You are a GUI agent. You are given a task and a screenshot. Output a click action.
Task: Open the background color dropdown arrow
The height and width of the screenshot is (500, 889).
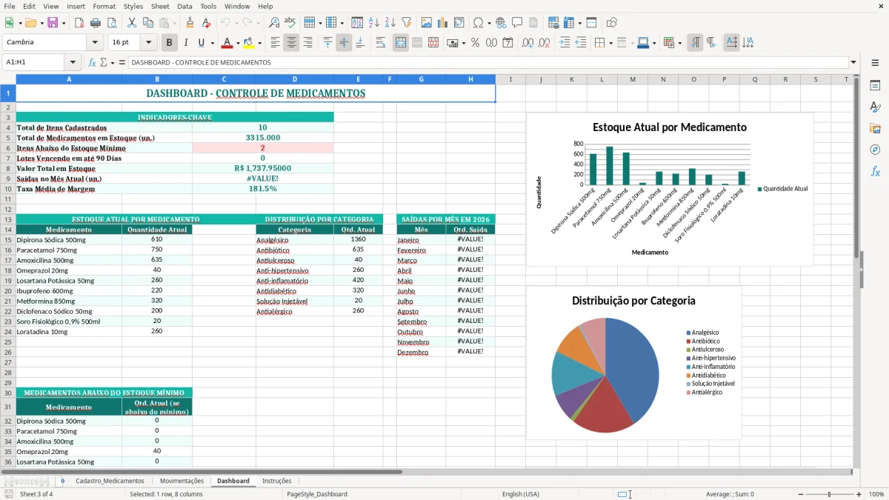[x=259, y=43]
